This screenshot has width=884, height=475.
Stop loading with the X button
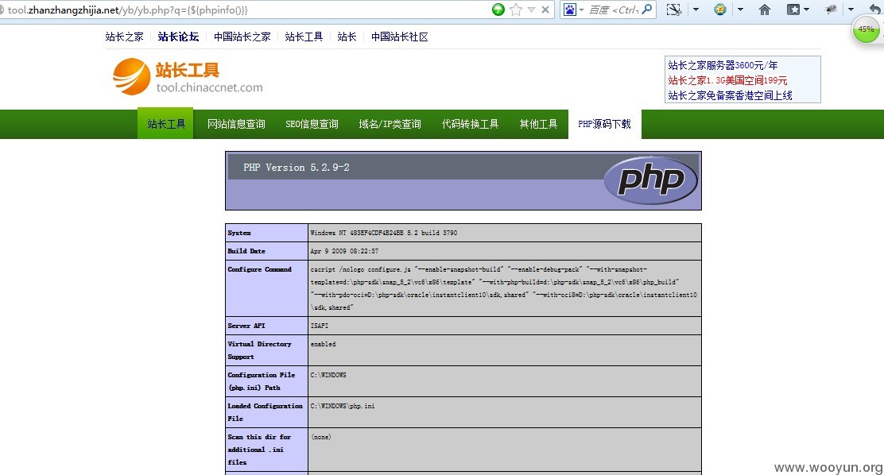click(x=545, y=10)
